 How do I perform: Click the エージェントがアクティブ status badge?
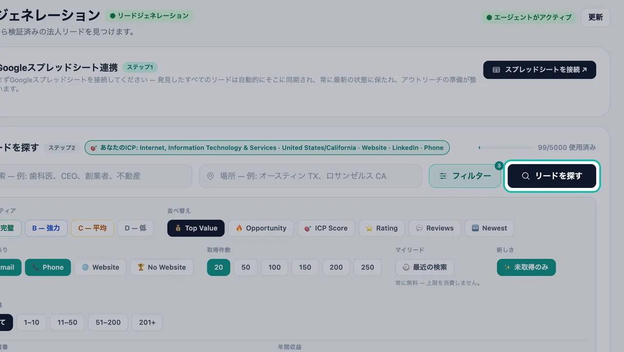pos(529,18)
